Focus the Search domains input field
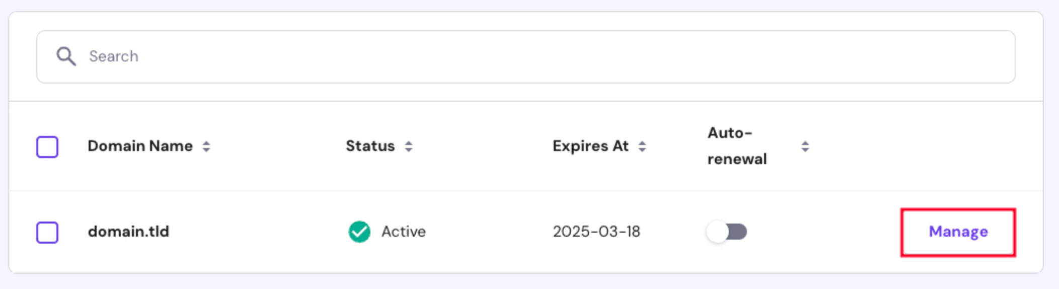Viewport: 1059px width, 289px height. 503,56
